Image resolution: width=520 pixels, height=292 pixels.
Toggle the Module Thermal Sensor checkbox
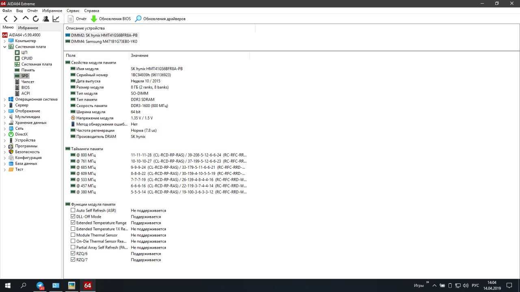(73, 235)
